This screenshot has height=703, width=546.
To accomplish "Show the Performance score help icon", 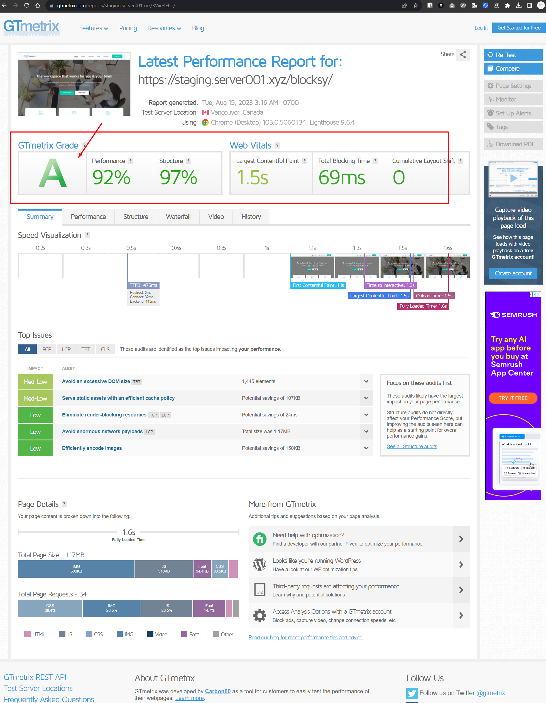I will pyautogui.click(x=131, y=161).
